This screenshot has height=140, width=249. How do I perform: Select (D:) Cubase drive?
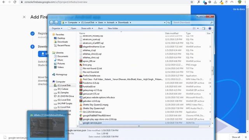click(61, 89)
